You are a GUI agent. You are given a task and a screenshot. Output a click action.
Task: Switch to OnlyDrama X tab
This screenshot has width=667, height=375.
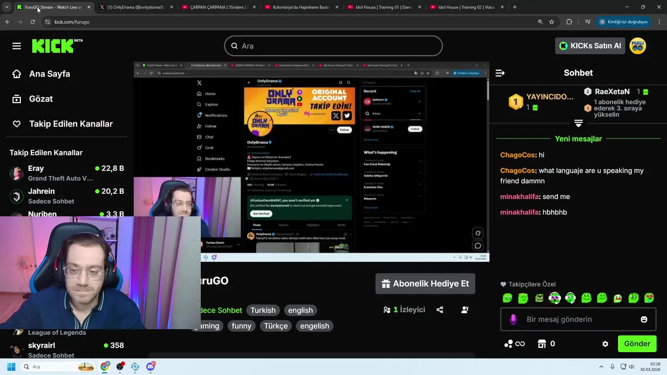135,7
